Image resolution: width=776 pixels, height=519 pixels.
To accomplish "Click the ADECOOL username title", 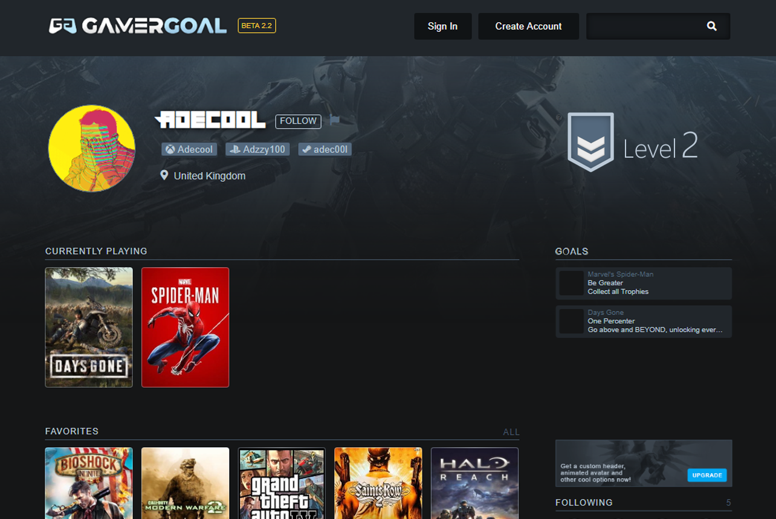I will click(x=210, y=120).
